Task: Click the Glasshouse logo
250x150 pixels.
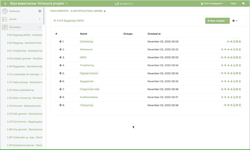Action: pyautogui.click(x=124, y=4)
